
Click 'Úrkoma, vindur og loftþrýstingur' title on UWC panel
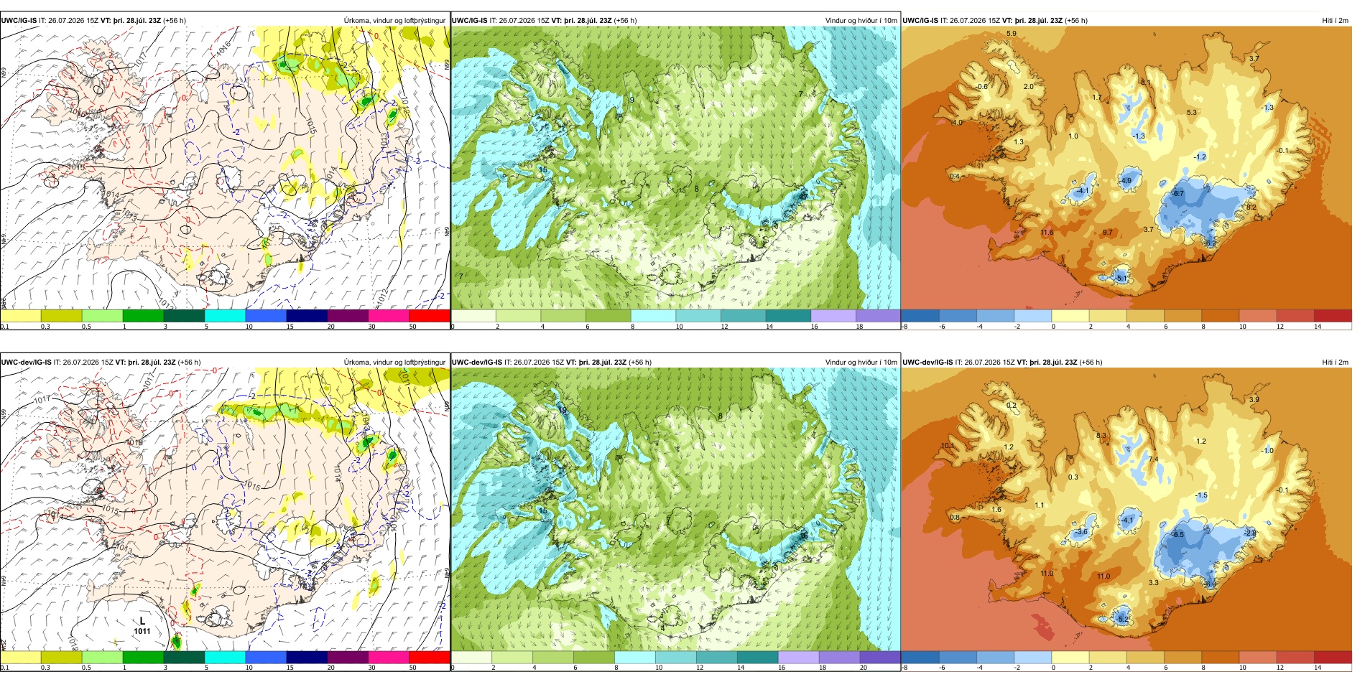coord(394,21)
